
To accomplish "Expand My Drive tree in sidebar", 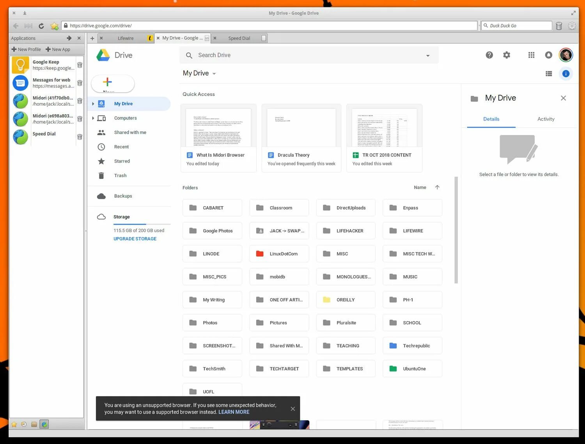I will (93, 104).
